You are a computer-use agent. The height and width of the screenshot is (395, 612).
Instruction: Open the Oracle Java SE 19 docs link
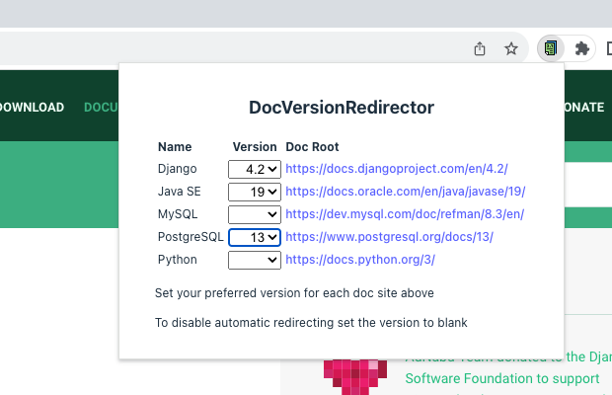406,192
